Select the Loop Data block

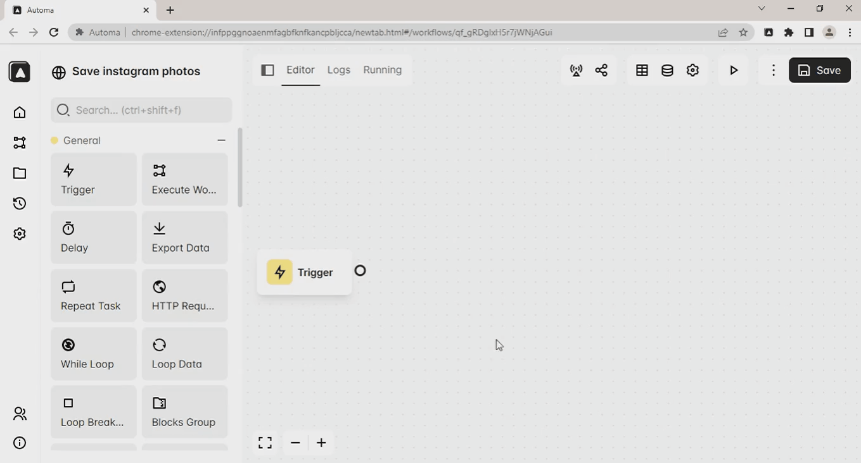click(185, 354)
